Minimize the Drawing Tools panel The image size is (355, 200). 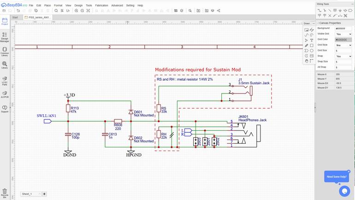(x=314, y=24)
